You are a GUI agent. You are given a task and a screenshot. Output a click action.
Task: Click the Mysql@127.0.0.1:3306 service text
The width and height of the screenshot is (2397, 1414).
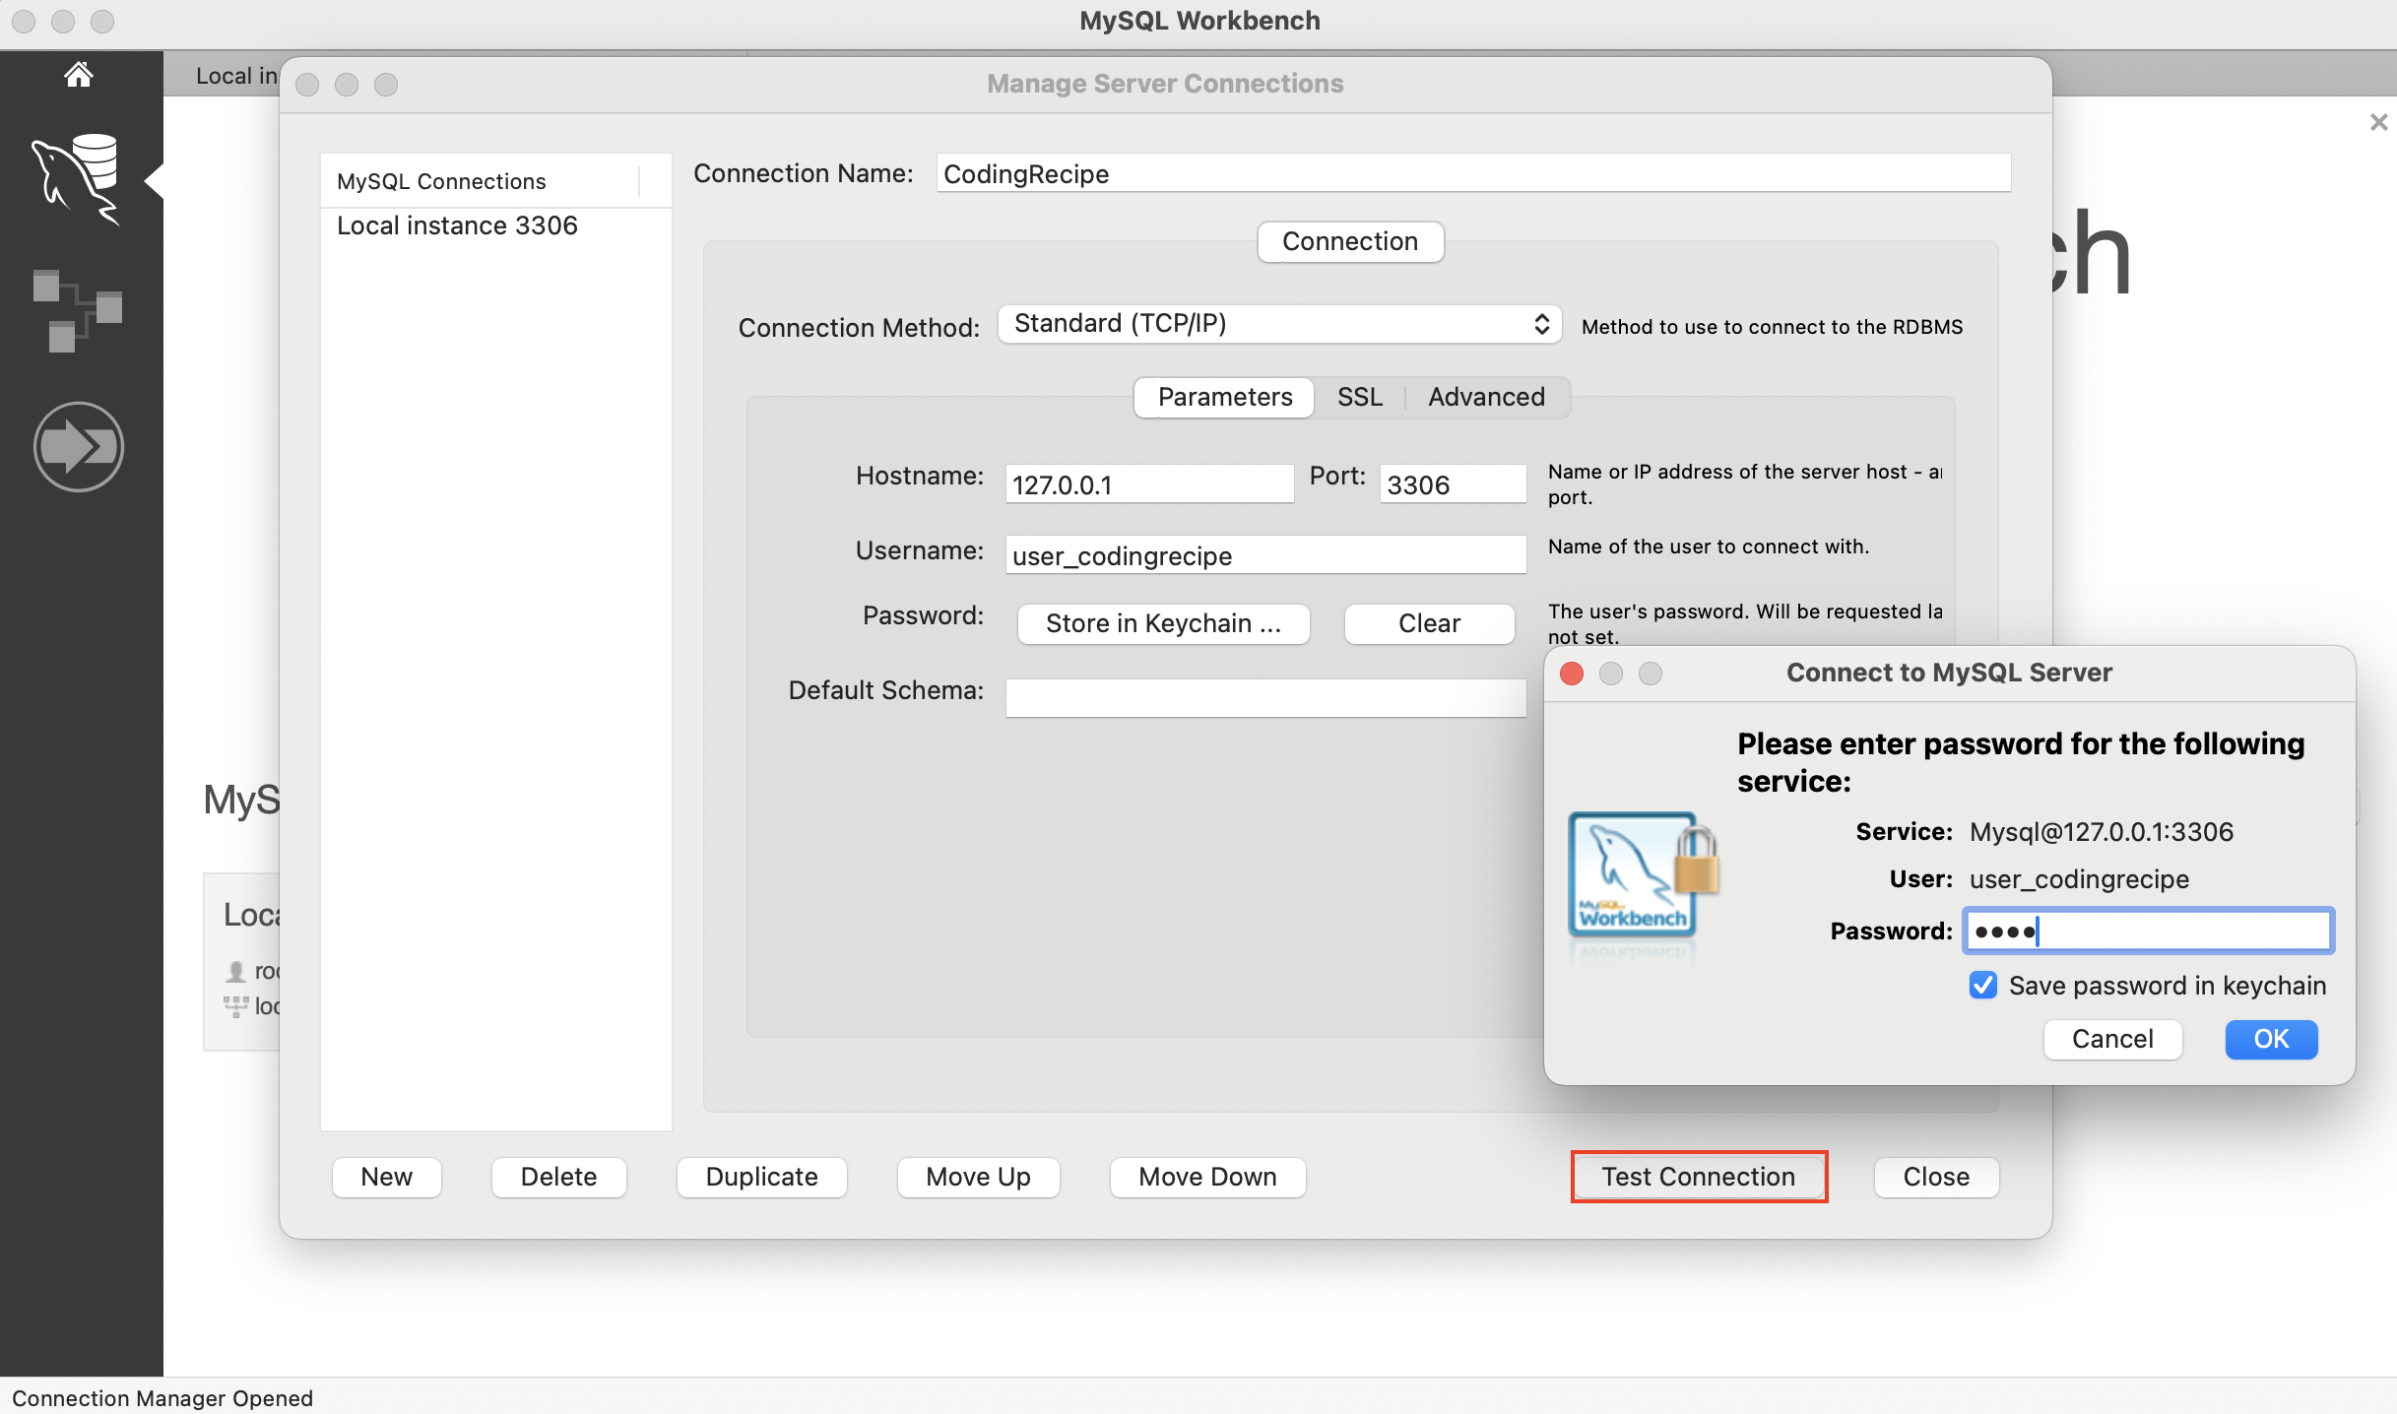[x=2101, y=832]
